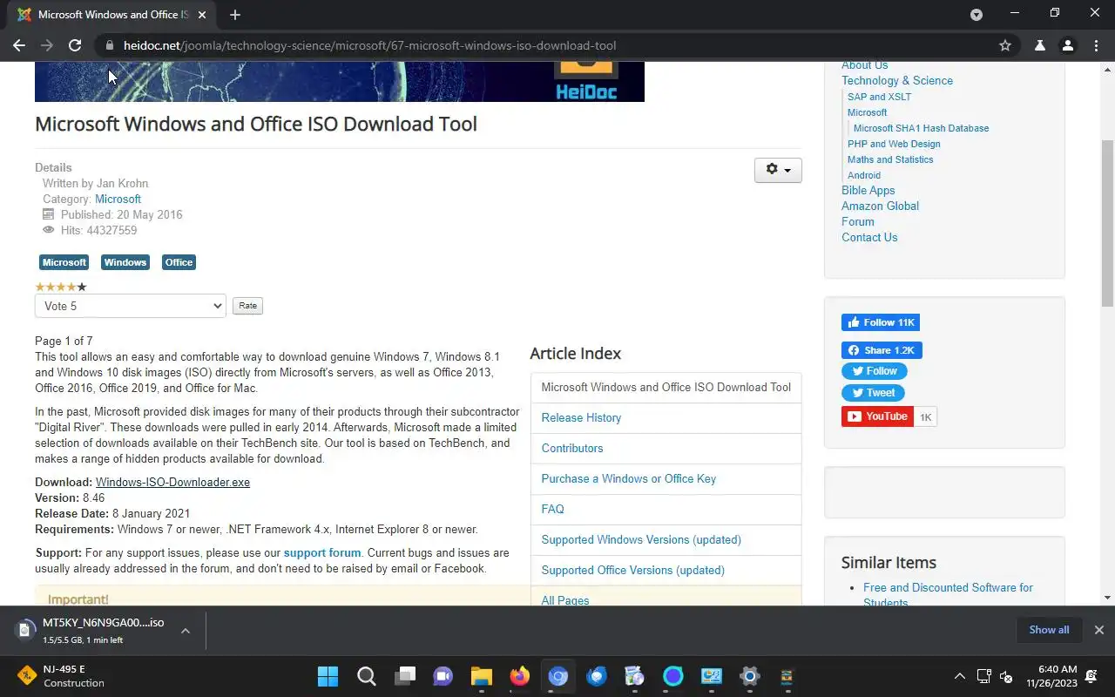Screen dimensions: 1115x697
Task: Click the Microsoft tag
Action: (x=64, y=262)
